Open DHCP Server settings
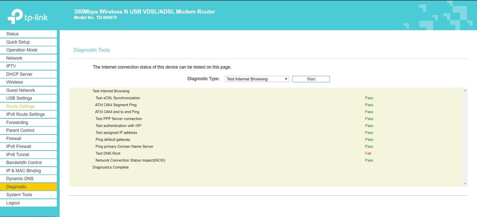 (28, 74)
